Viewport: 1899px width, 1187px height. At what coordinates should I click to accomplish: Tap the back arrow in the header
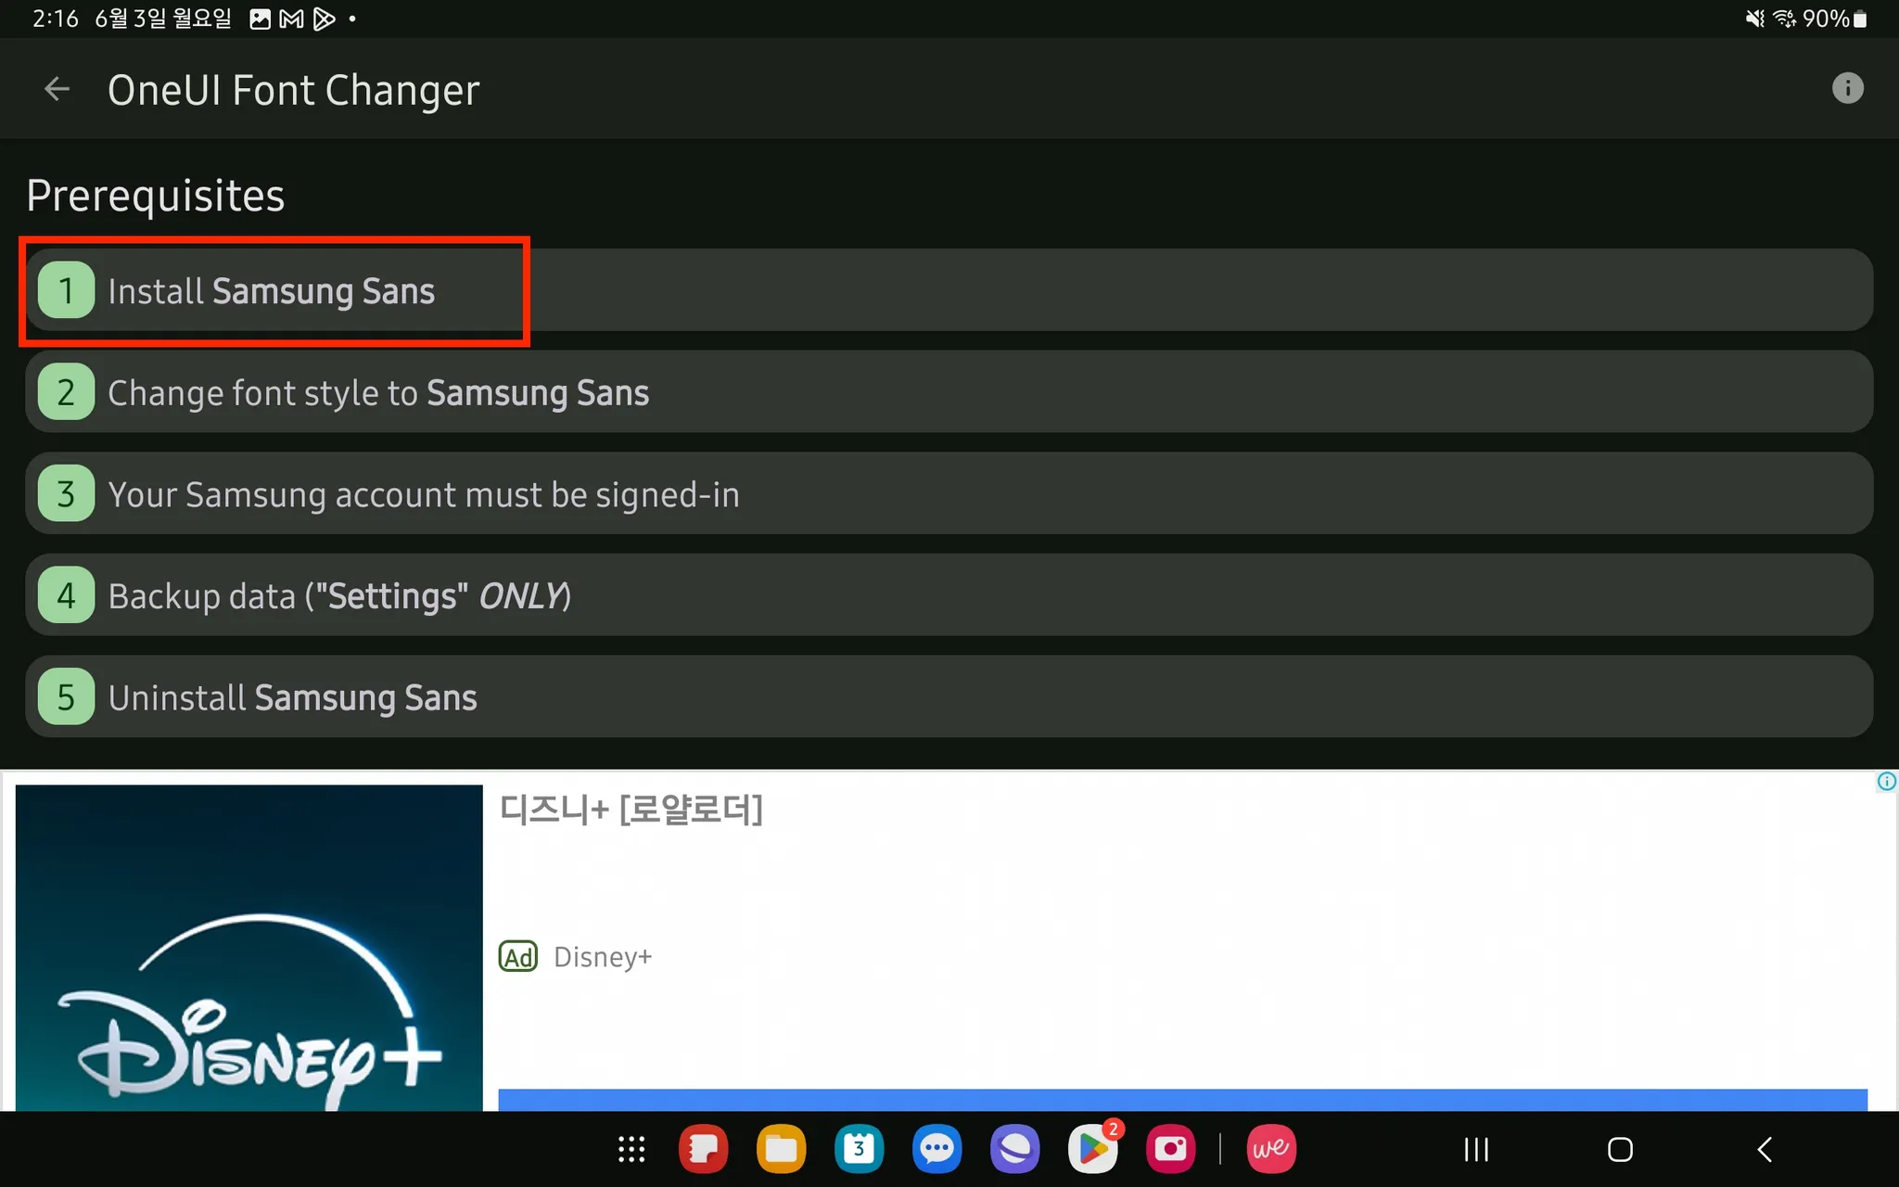[57, 89]
